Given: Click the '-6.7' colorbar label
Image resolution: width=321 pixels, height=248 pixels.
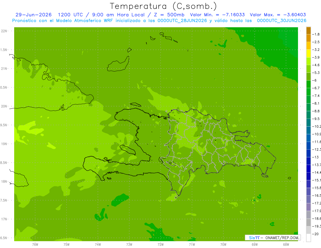Looking at the screenshot, I should (316, 88).
